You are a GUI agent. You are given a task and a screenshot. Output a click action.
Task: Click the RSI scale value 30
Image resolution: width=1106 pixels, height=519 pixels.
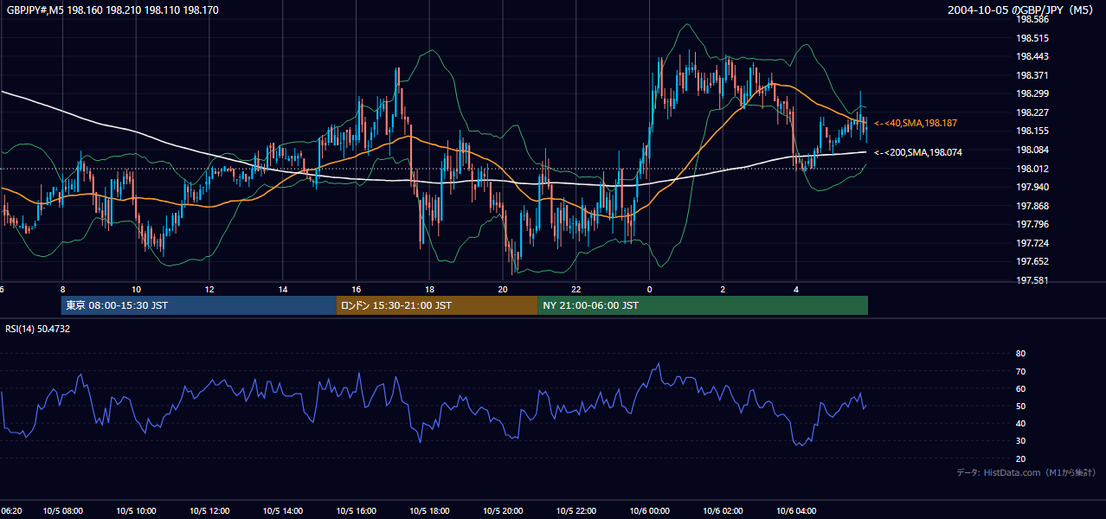pos(1020,441)
